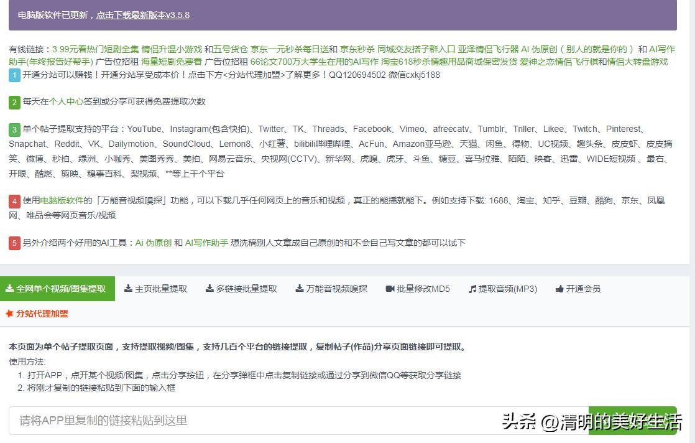
Task: Follow the 66论文700万大学生在用的AI写作 link
Action: click(x=315, y=62)
